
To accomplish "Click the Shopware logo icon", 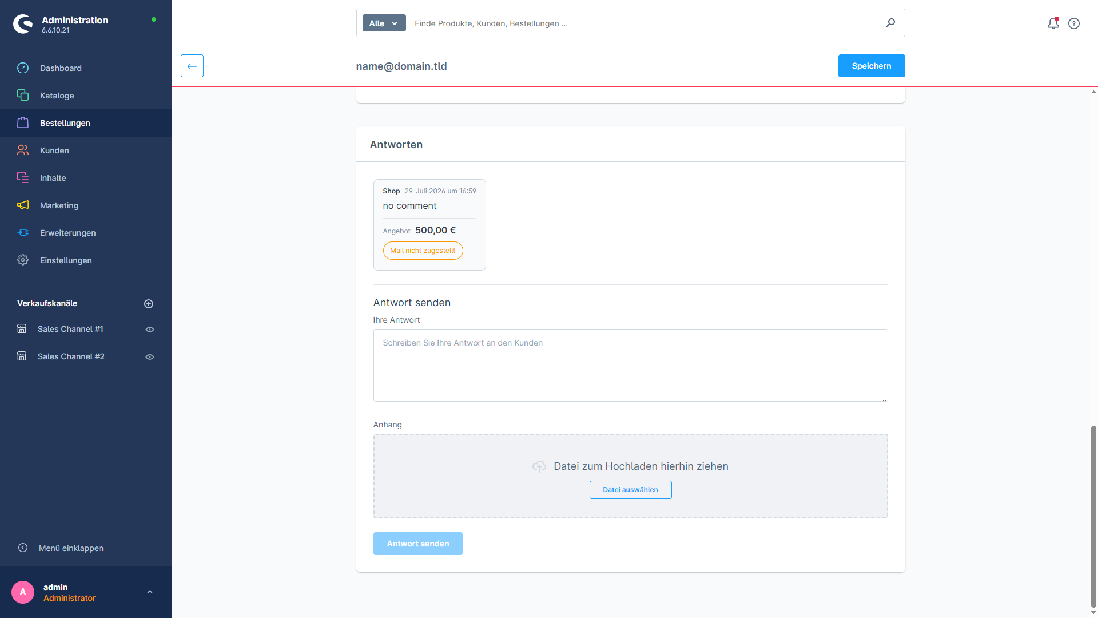I will click(x=23, y=24).
